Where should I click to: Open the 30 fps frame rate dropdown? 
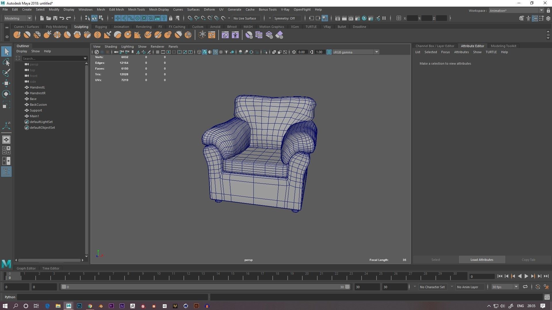[x=505, y=287]
